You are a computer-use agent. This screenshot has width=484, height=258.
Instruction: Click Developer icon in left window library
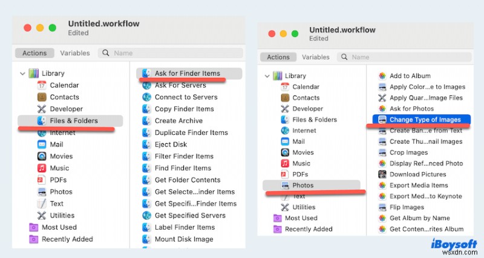tap(42, 109)
